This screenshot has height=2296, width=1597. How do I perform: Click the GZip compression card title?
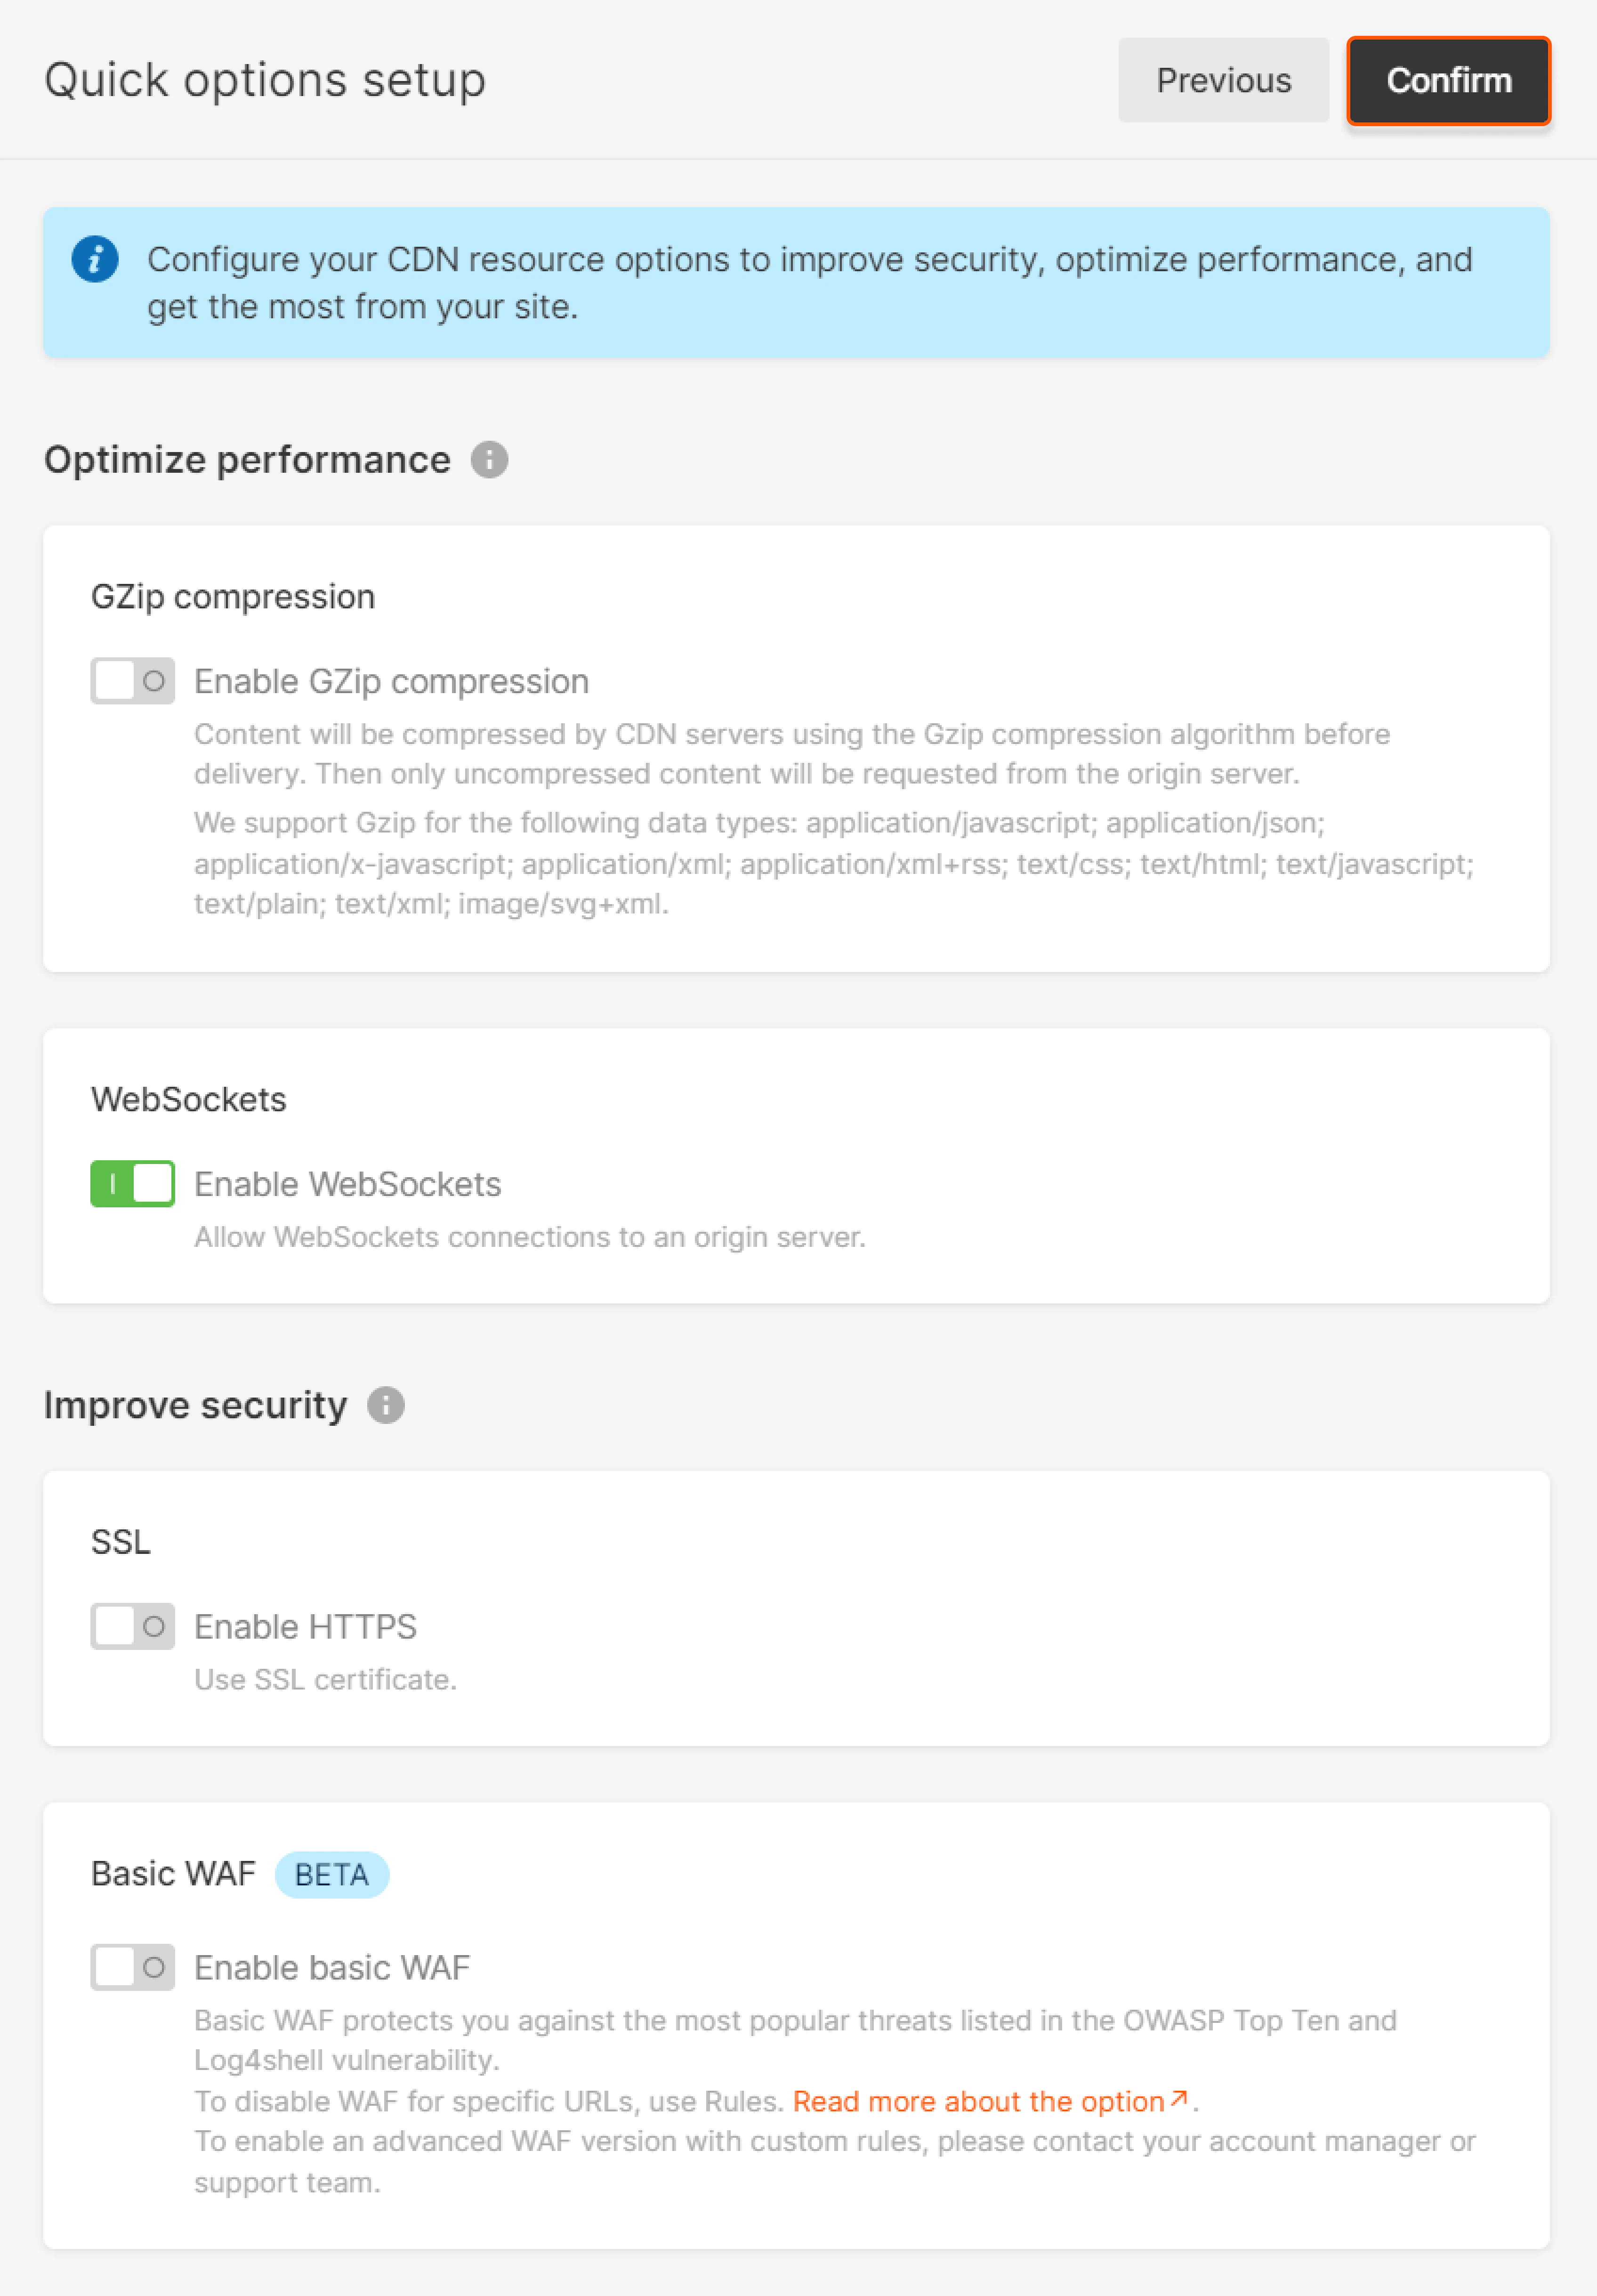tap(233, 596)
